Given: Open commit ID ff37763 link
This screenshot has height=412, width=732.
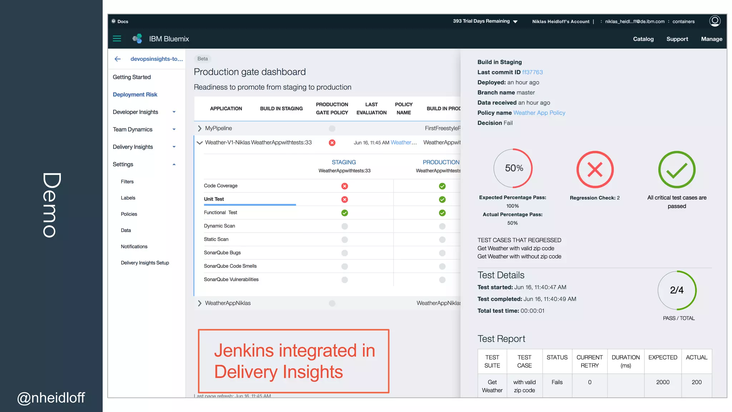Looking at the screenshot, I should pyautogui.click(x=532, y=72).
